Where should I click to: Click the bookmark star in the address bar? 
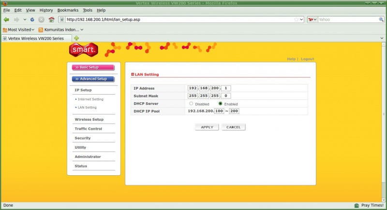pos(296,19)
